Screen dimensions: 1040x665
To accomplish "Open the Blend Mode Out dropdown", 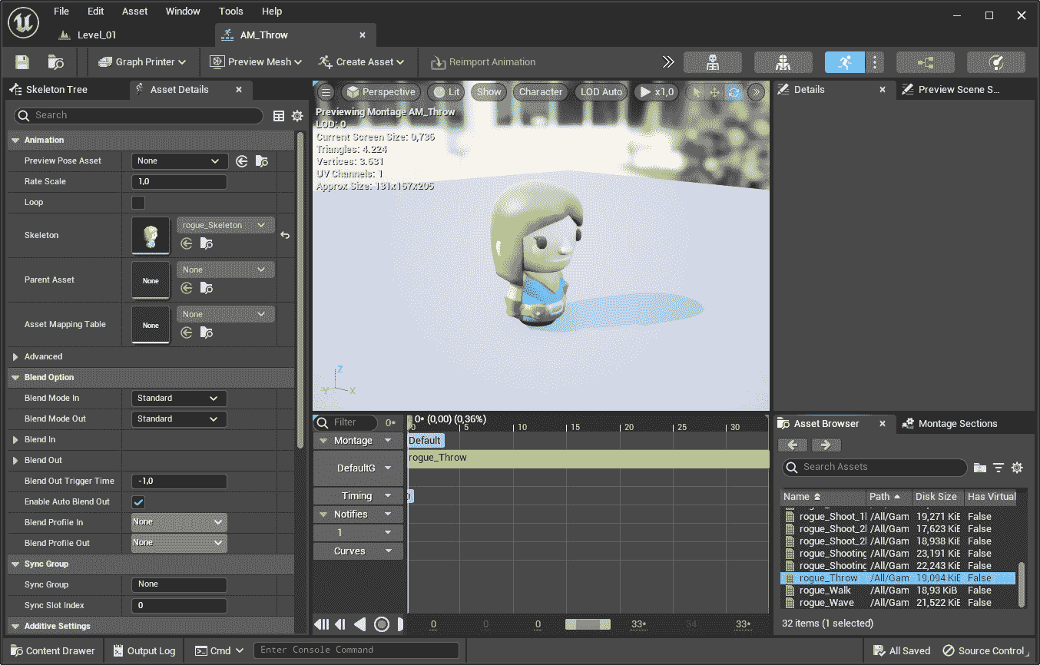I will coord(179,419).
